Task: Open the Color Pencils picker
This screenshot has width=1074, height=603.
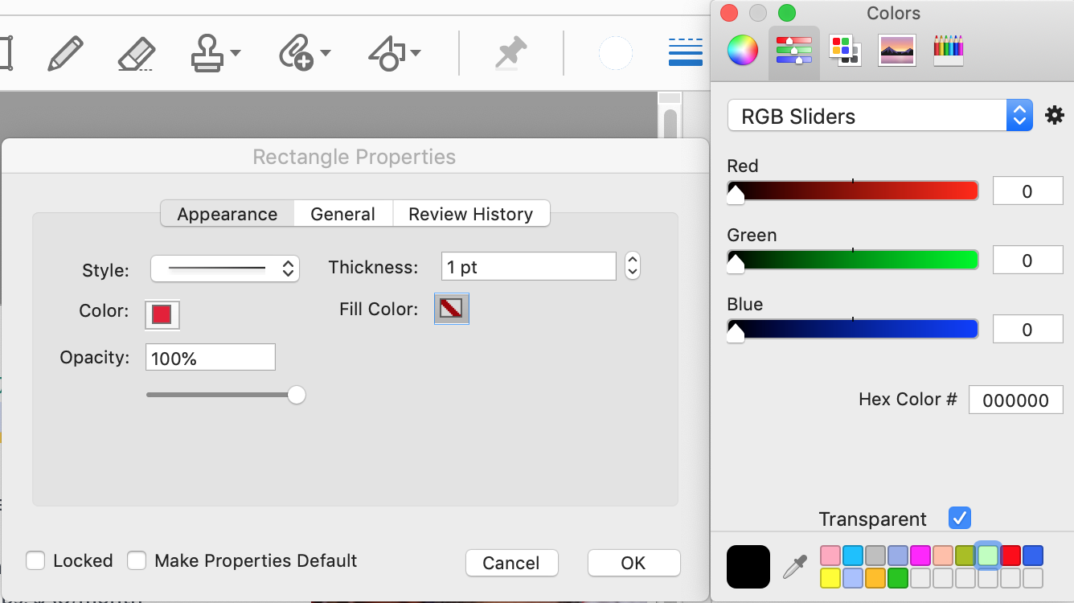Action: [948, 48]
